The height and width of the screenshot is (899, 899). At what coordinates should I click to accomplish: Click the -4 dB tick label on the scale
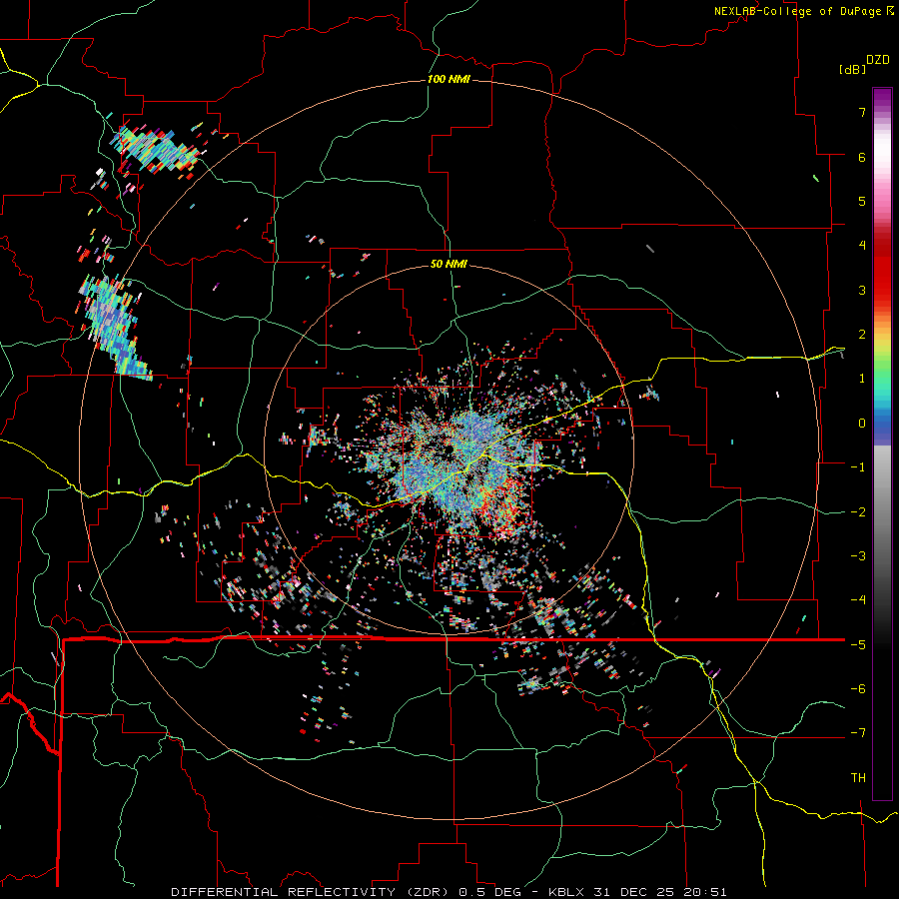(858, 600)
